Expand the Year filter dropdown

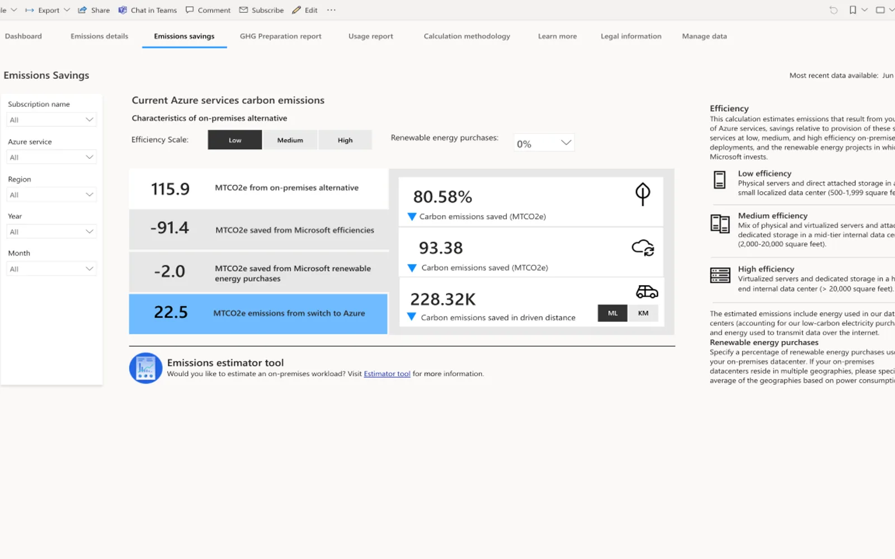point(51,231)
